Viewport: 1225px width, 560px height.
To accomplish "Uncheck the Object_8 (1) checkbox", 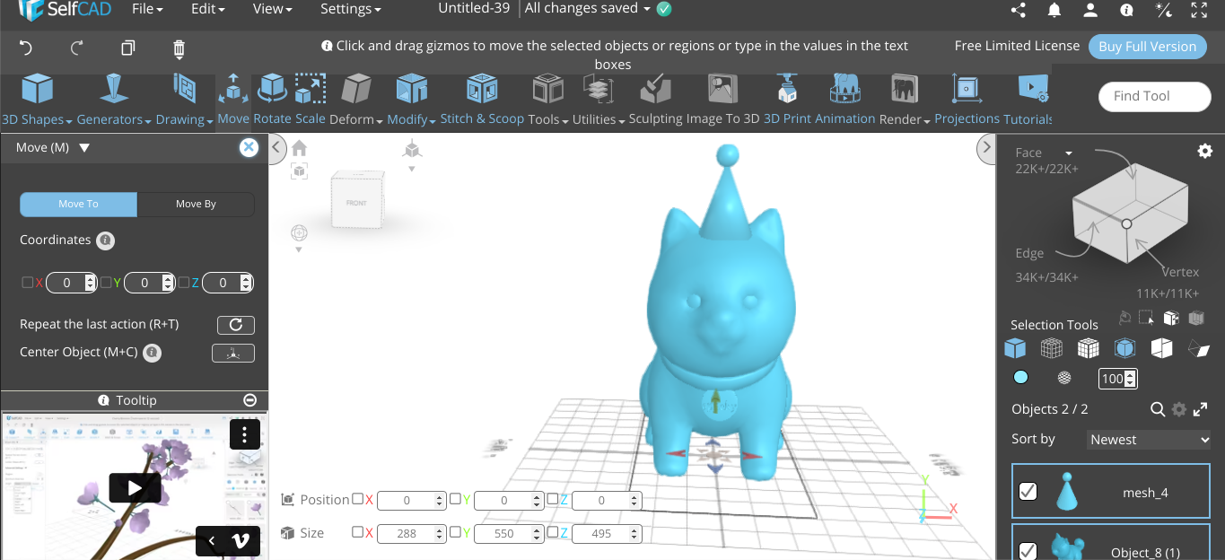I will (1028, 551).
